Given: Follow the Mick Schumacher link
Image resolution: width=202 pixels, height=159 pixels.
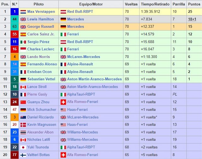Looking at the screenshot, I should click(x=42, y=110).
